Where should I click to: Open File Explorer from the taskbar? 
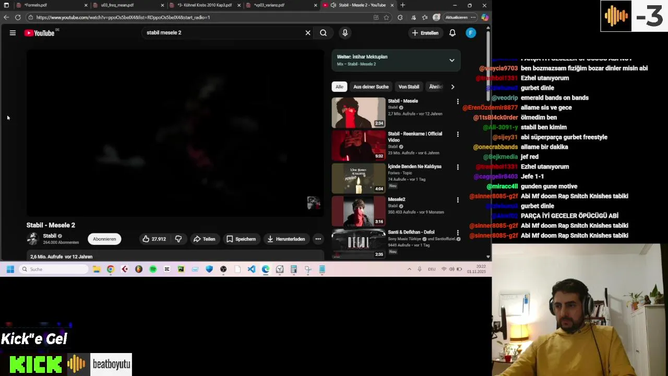coord(97,269)
